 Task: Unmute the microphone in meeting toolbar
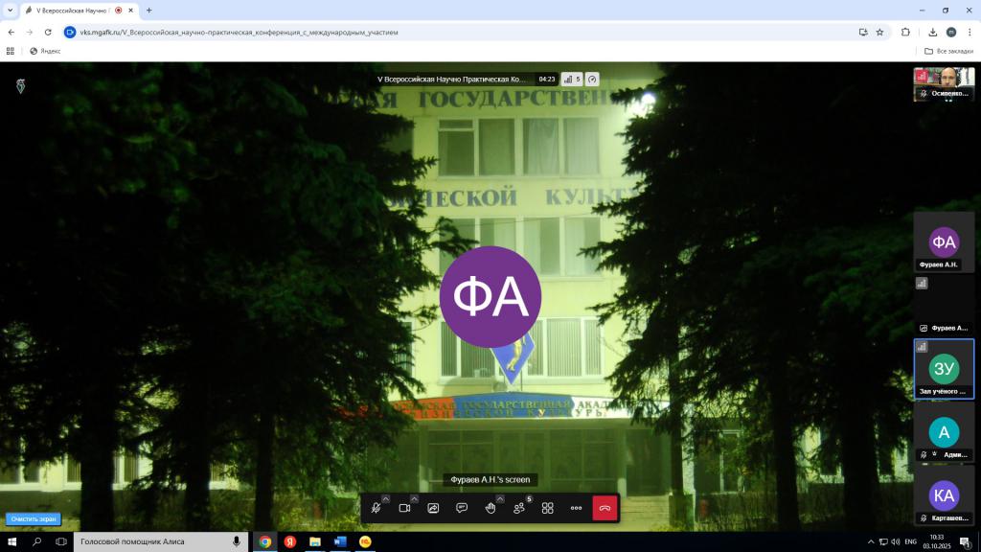click(x=376, y=508)
